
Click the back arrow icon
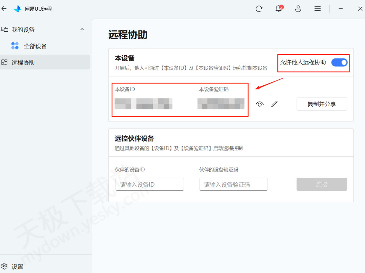pyautogui.click(x=4, y=9)
